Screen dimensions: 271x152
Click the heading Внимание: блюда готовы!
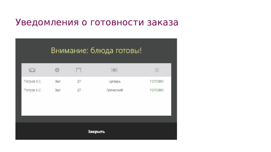96,50
